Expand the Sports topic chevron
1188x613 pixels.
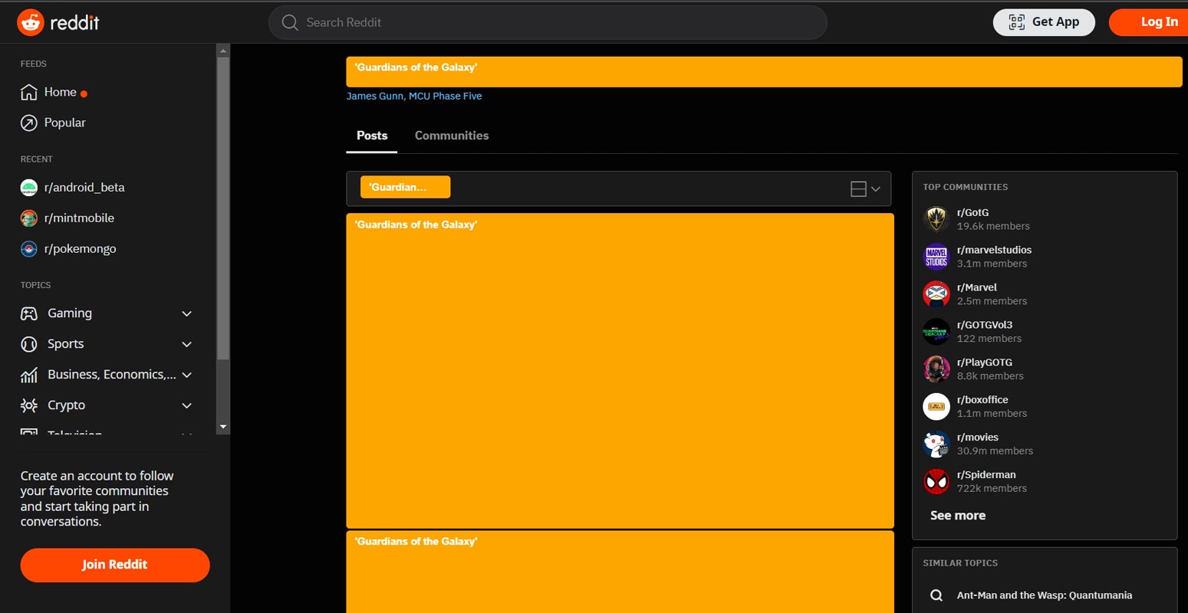[186, 344]
